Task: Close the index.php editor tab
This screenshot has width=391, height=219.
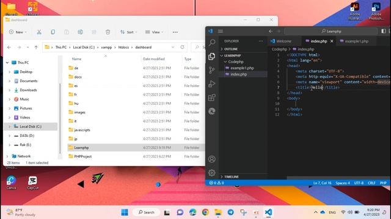Action: [332, 41]
